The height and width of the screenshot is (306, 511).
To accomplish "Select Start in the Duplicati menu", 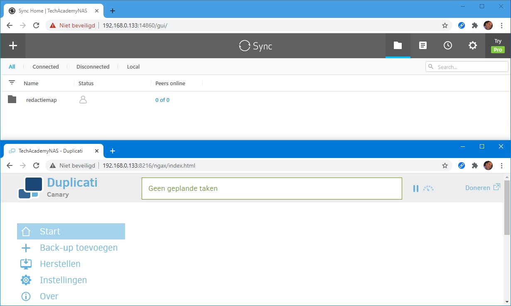I will (x=71, y=231).
